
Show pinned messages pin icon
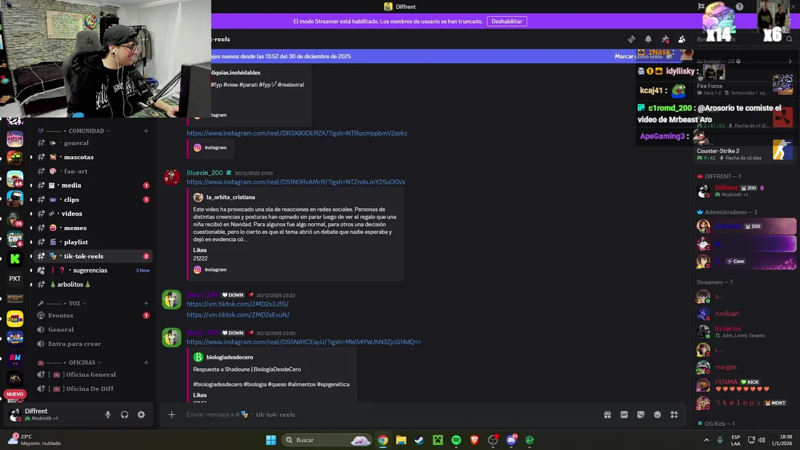(x=665, y=39)
